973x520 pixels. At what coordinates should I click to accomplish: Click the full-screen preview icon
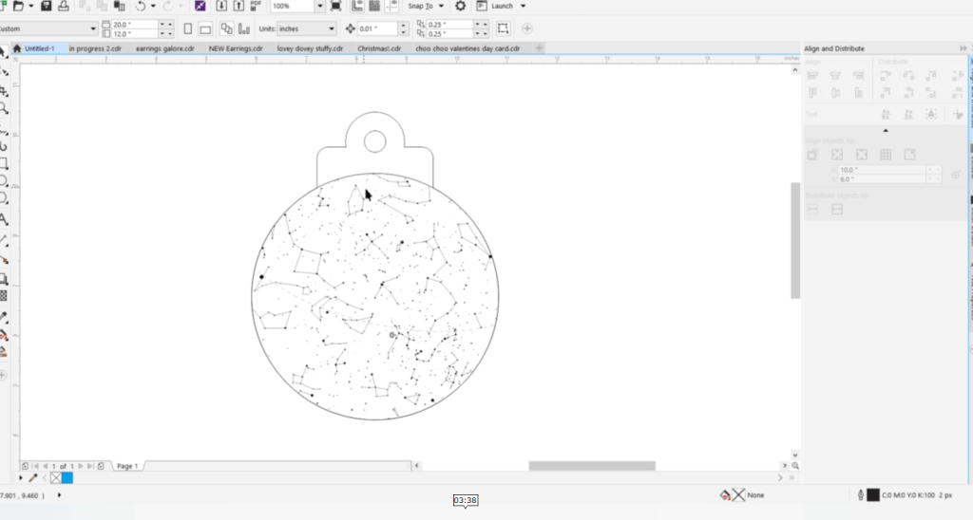334,6
